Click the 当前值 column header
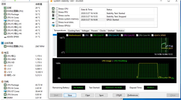 pyautogui.click(x=38, y=4)
